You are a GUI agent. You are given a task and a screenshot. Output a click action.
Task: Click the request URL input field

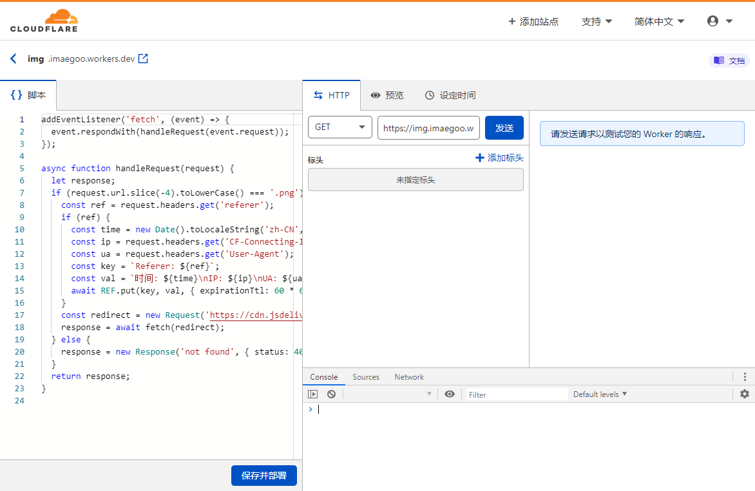428,128
